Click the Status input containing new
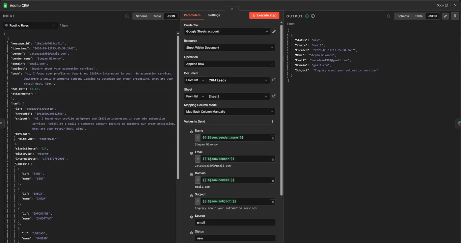This screenshot has width=461, height=243. pos(235,238)
